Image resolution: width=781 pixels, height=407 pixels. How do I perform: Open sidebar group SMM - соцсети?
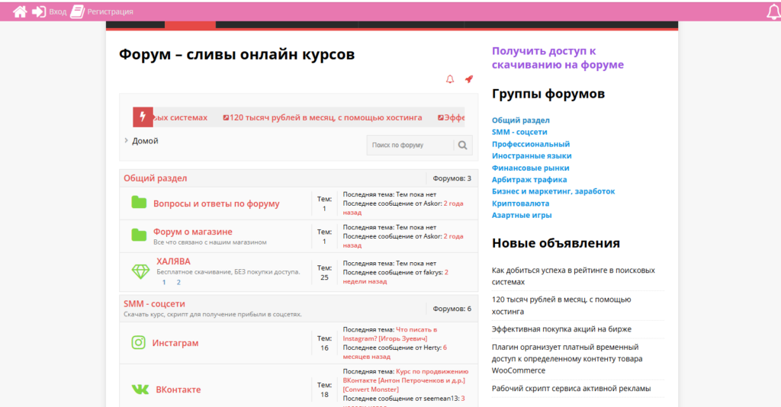(519, 132)
